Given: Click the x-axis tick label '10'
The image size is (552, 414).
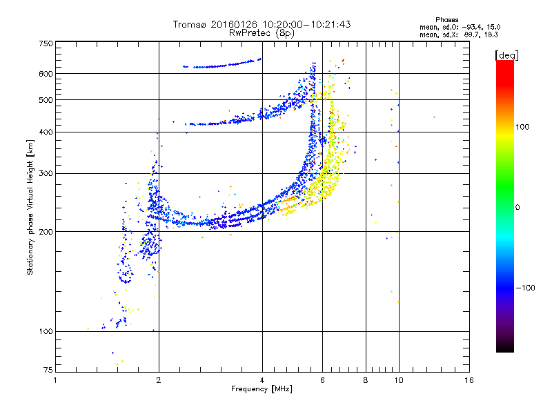Looking at the screenshot, I should click(x=399, y=380).
